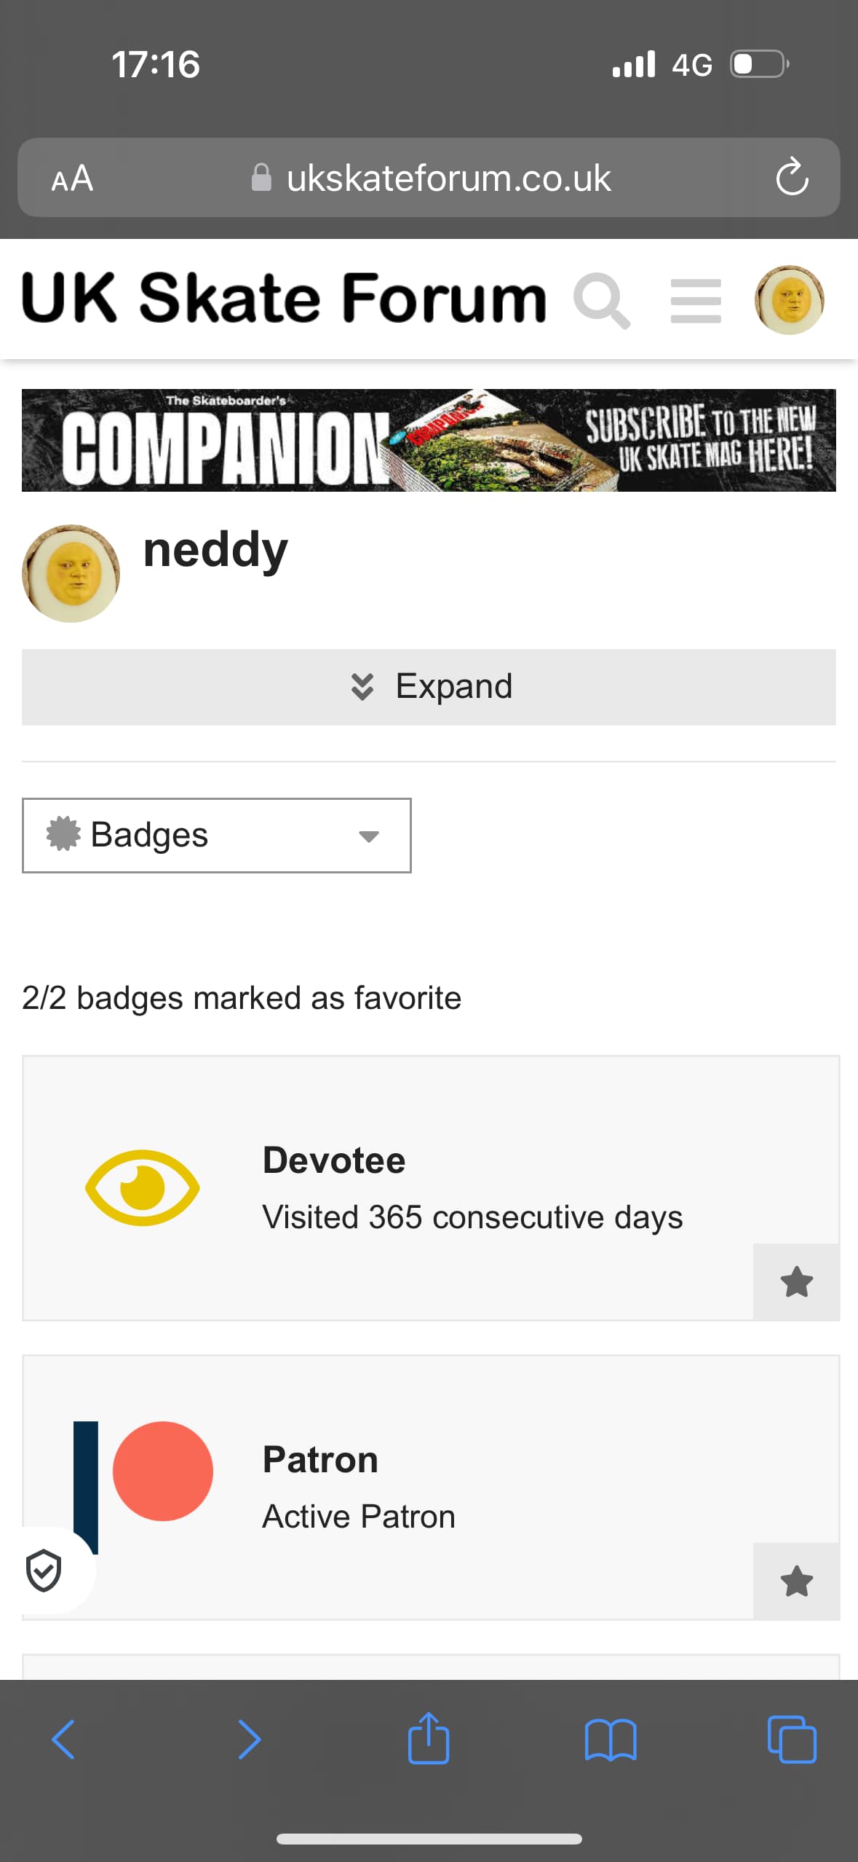The height and width of the screenshot is (1862, 858).
Task: Tap the profile avatar in header
Action: 789,300
